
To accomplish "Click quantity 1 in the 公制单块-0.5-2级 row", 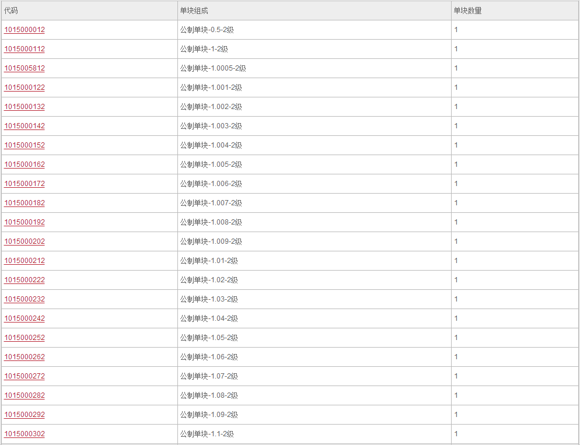I will [456, 30].
